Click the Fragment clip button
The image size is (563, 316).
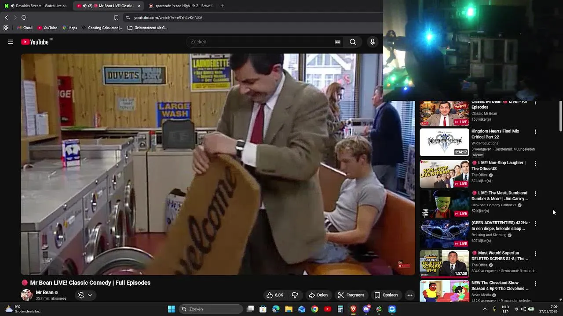click(351, 295)
